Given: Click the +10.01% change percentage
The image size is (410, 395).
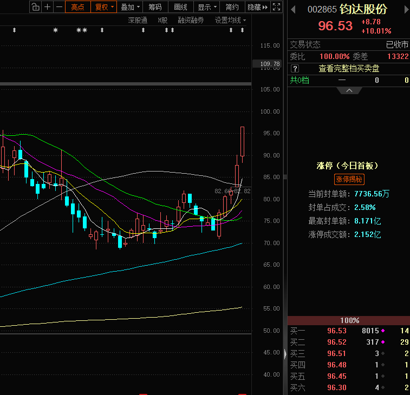Looking at the screenshot, I should click(x=376, y=31).
